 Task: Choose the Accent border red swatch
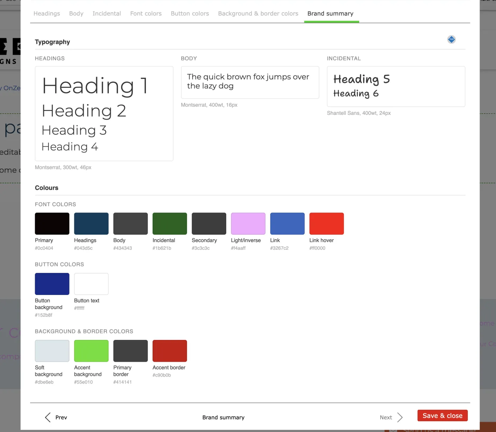point(170,351)
